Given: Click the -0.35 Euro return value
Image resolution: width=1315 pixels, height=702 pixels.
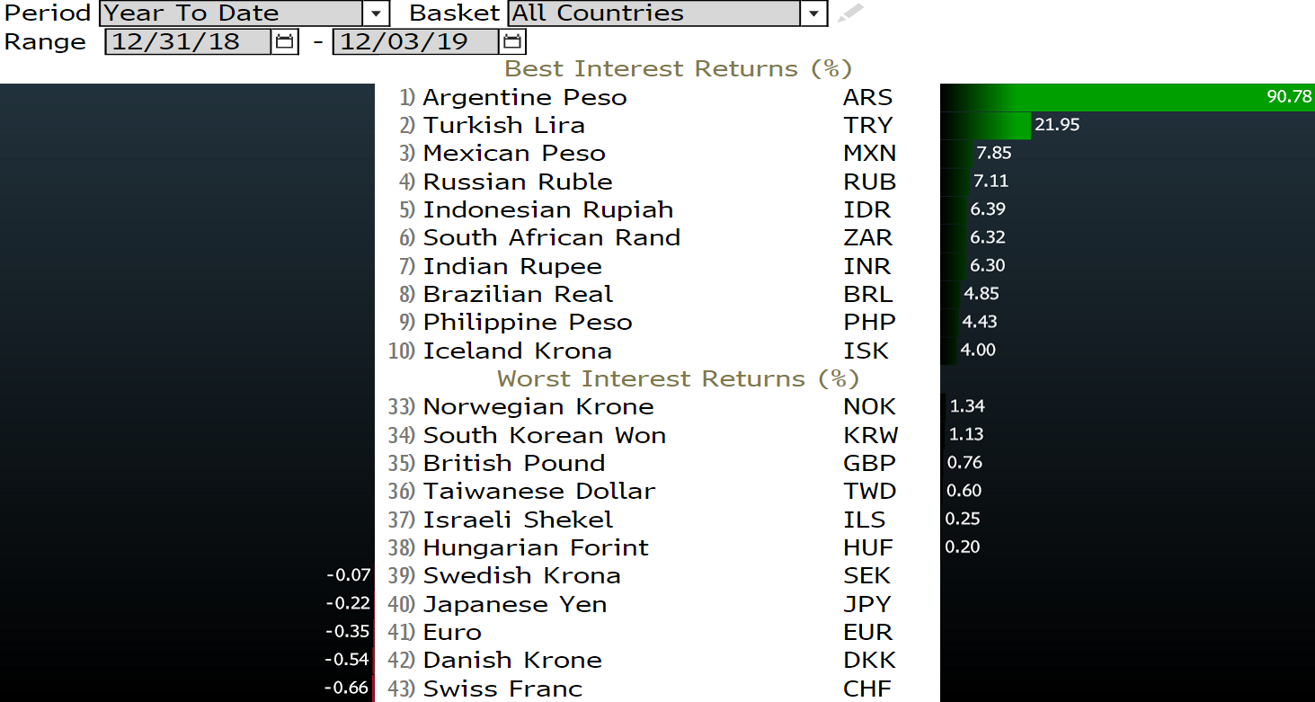Looking at the screenshot, I should pyautogui.click(x=349, y=631).
